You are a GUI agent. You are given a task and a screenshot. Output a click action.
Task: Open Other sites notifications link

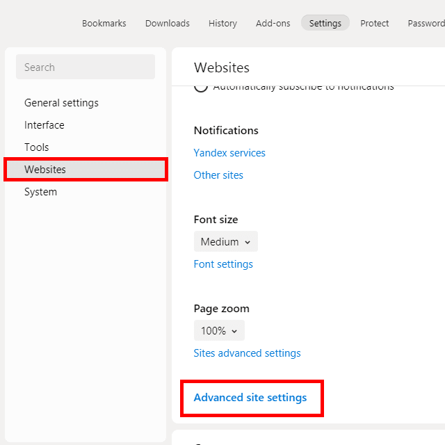click(x=218, y=175)
